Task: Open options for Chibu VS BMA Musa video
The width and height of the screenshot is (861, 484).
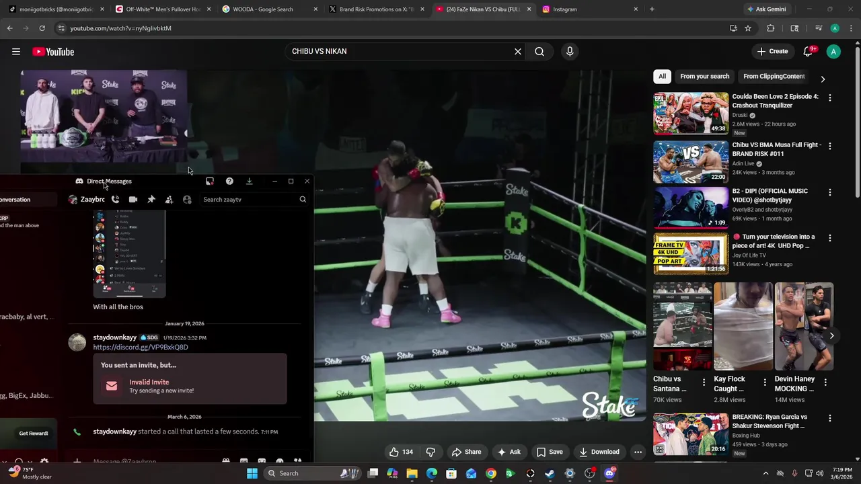Action: click(x=829, y=146)
